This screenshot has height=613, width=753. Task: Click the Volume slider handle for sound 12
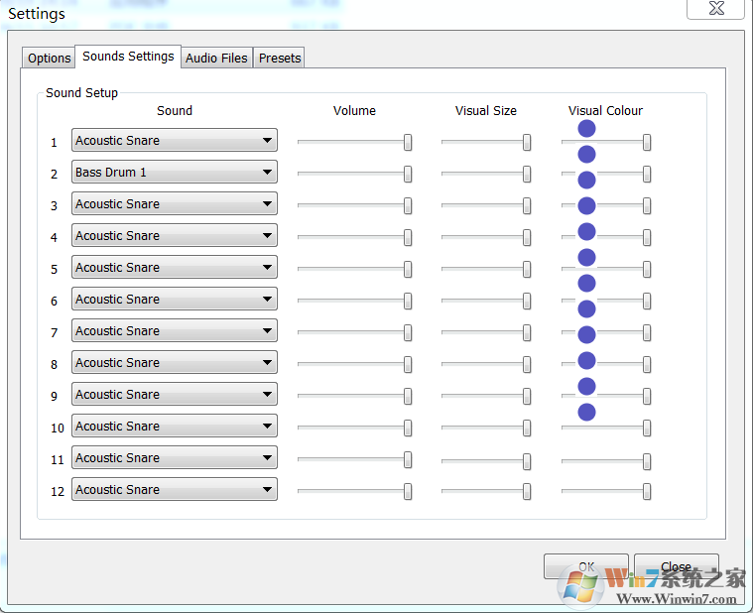tap(408, 492)
